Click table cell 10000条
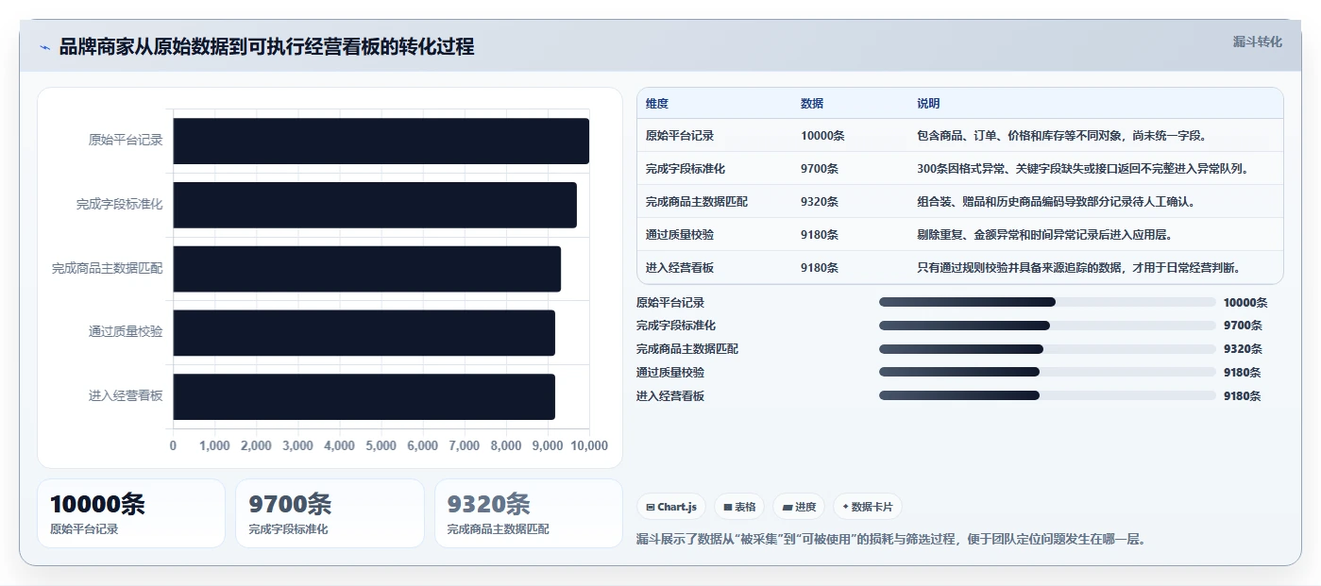The image size is (1321, 586). [x=822, y=136]
